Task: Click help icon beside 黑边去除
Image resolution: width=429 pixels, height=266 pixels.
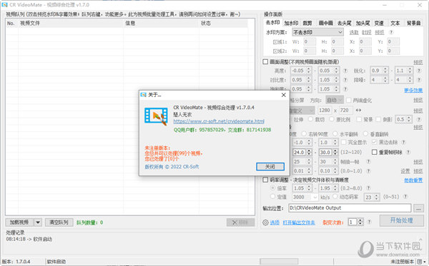Action: (403, 143)
